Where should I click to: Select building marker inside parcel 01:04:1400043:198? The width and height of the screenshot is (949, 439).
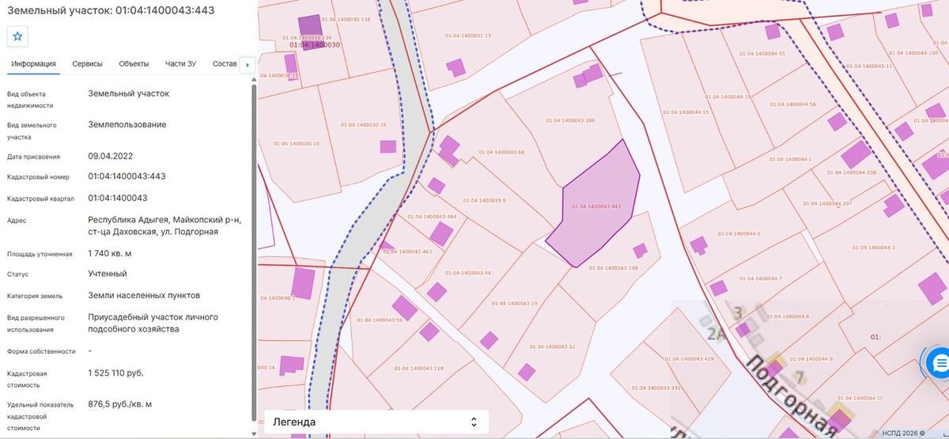coord(640,250)
